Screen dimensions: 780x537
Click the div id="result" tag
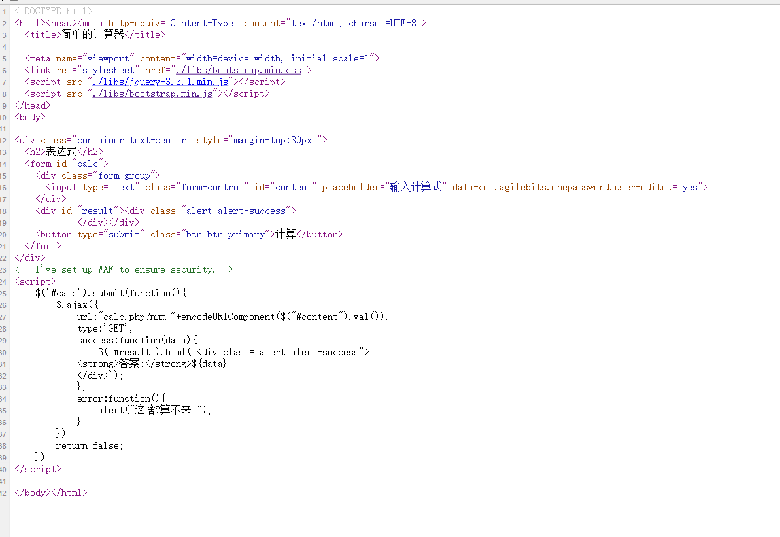pos(80,211)
